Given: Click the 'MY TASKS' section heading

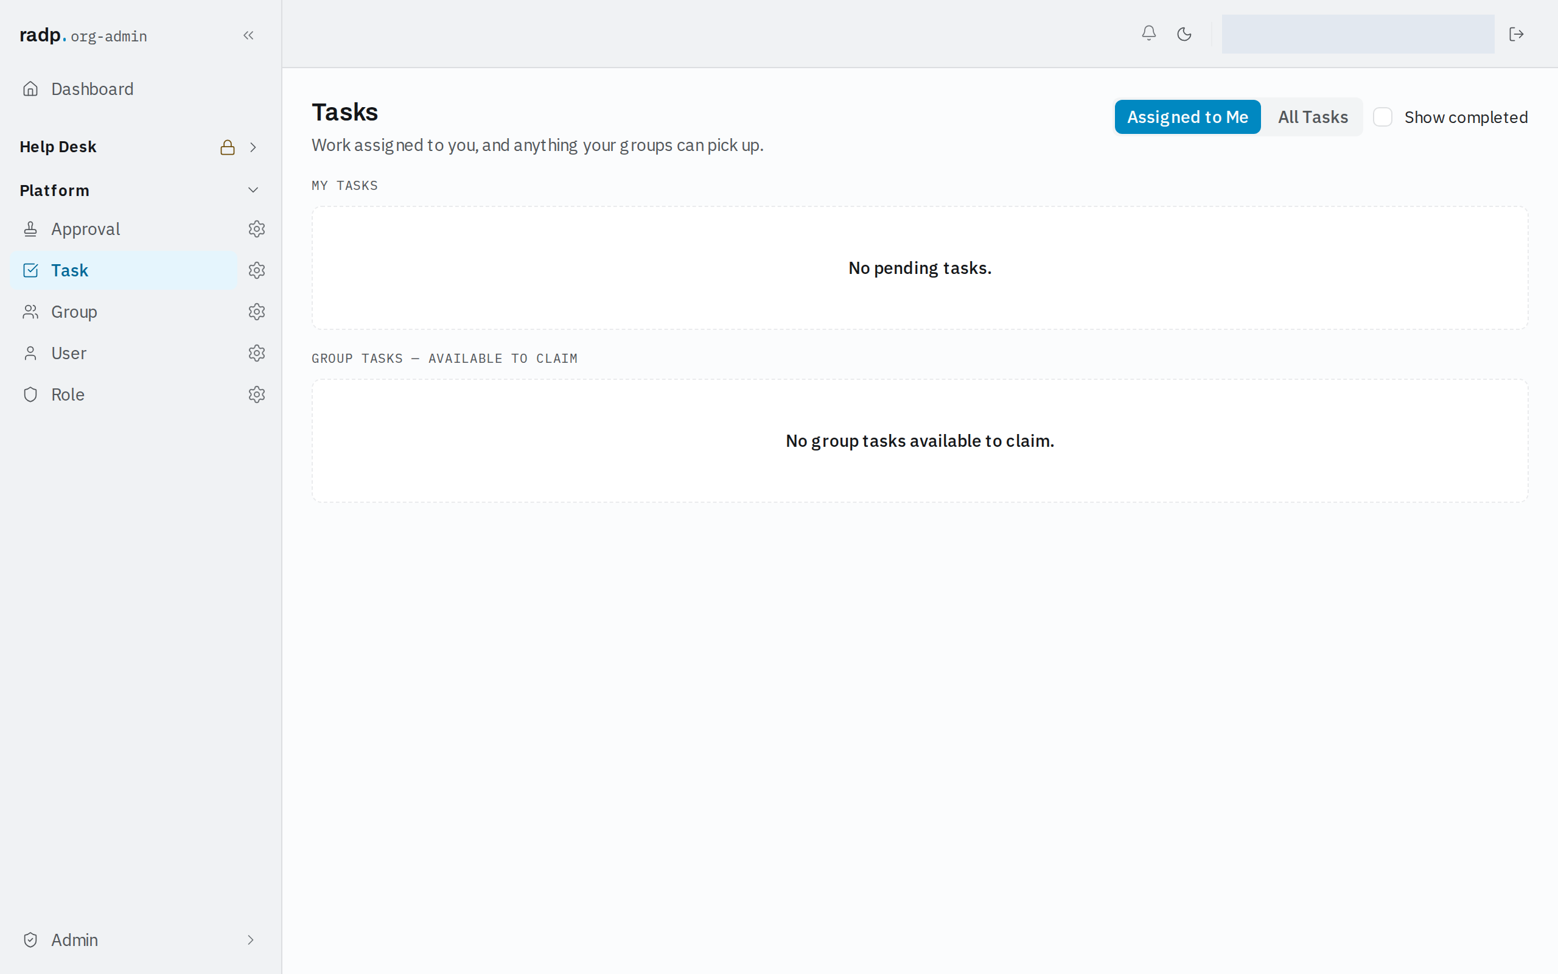Looking at the screenshot, I should [344, 186].
